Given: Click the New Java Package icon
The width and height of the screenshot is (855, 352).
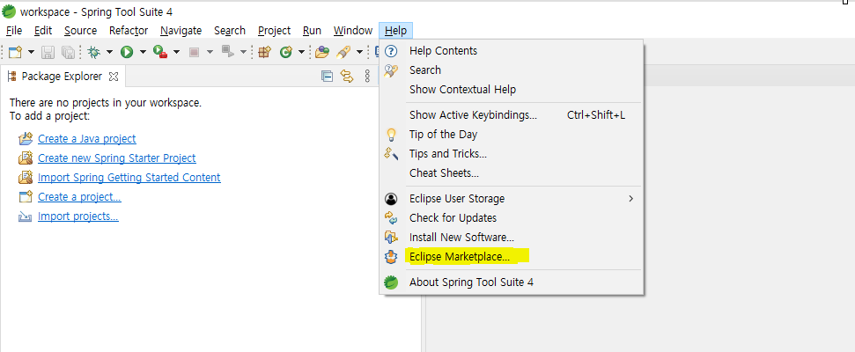Looking at the screenshot, I should (264, 52).
